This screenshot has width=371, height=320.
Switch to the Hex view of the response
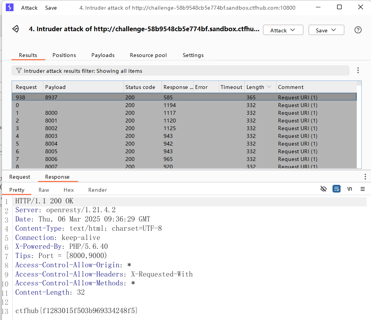(69, 189)
